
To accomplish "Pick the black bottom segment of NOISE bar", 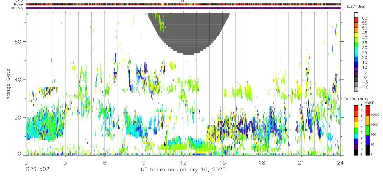I will pos(367,150).
